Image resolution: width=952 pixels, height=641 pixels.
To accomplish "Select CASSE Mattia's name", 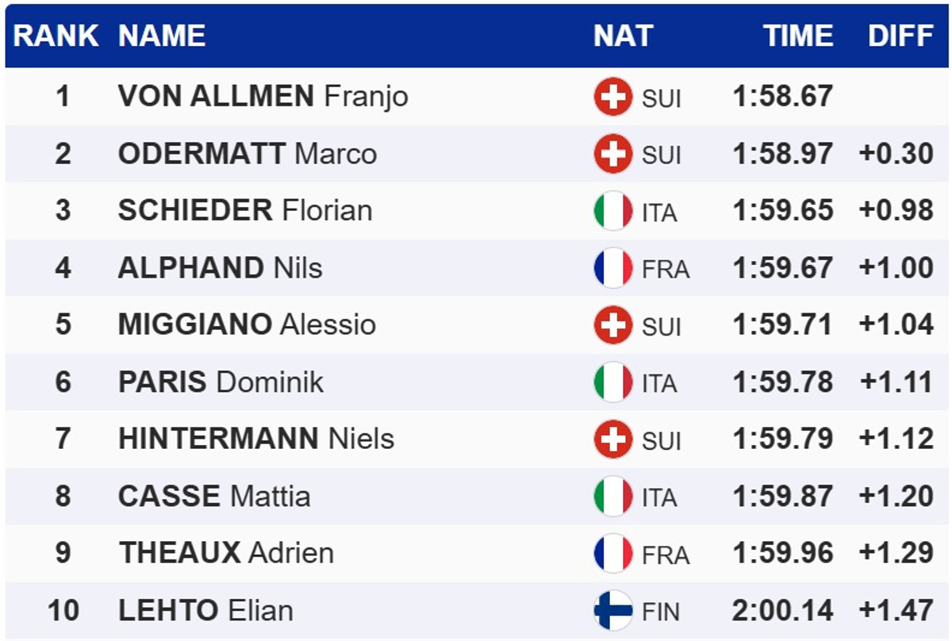I will pyautogui.click(x=214, y=497).
